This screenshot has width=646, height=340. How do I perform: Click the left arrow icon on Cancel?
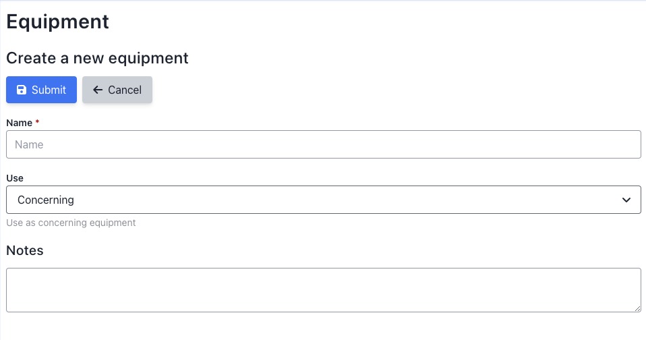point(98,90)
